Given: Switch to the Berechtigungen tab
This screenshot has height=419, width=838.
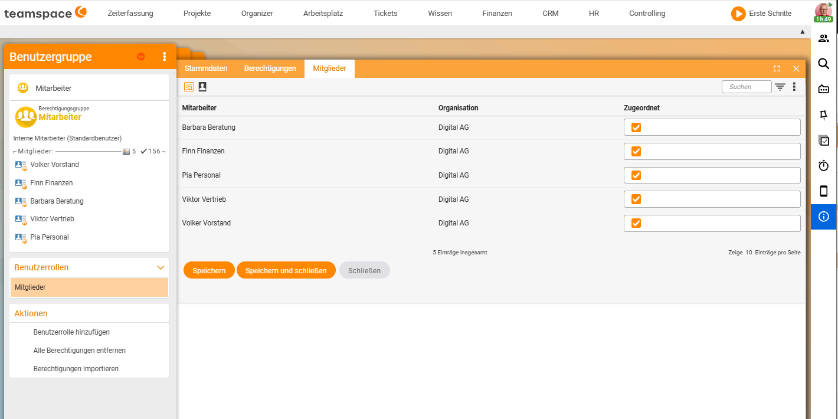Looking at the screenshot, I should pyautogui.click(x=270, y=68).
